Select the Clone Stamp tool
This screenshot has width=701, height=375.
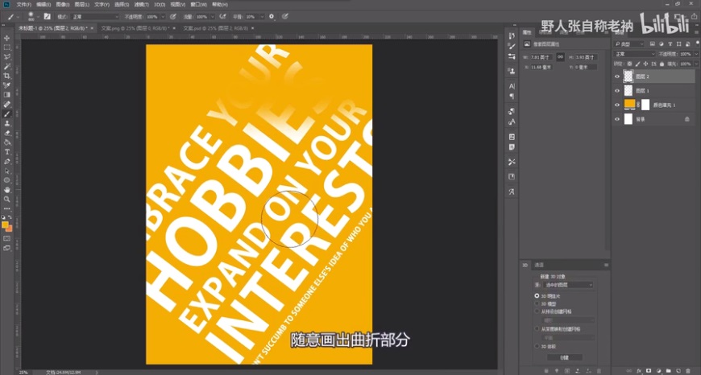point(6,123)
